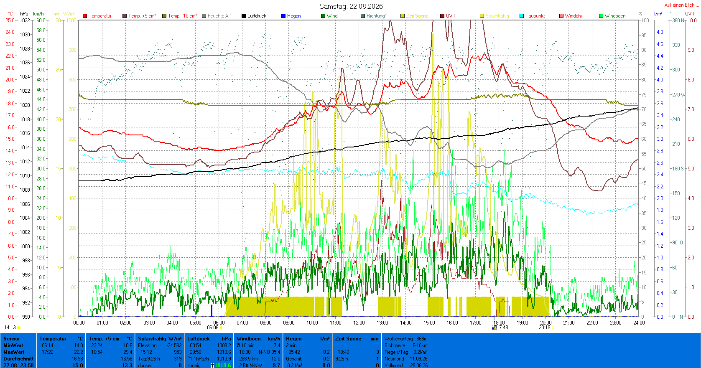Click the Durchschnitt row label
This screenshot has width=701, height=368.
click(18, 359)
